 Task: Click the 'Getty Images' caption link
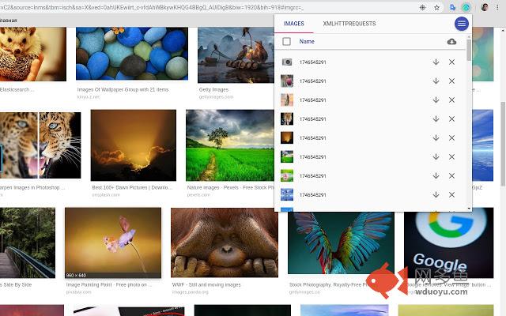coord(213,89)
